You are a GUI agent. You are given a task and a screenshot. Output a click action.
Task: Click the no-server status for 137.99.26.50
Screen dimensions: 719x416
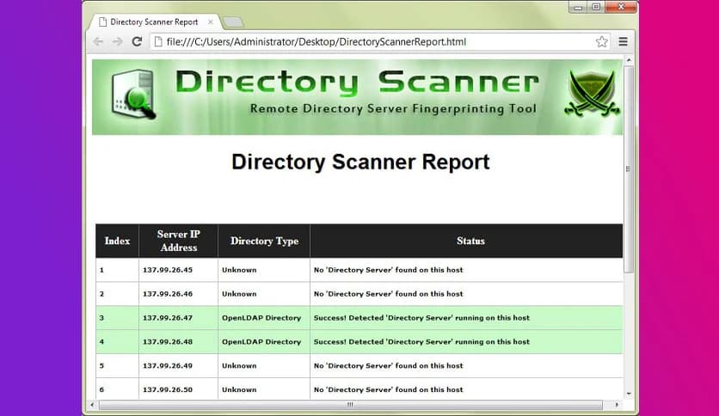389,389
